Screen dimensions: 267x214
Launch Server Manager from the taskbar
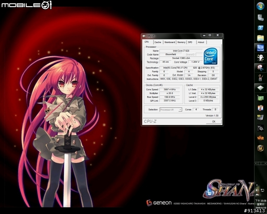[260, 18]
